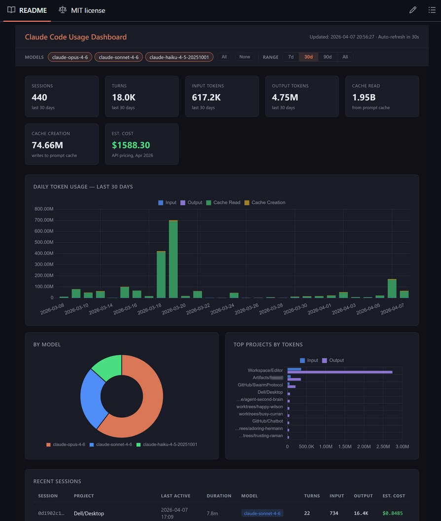Viewport: 441px width, 521px height.
Task: Click the None models button
Action: [x=245, y=57]
